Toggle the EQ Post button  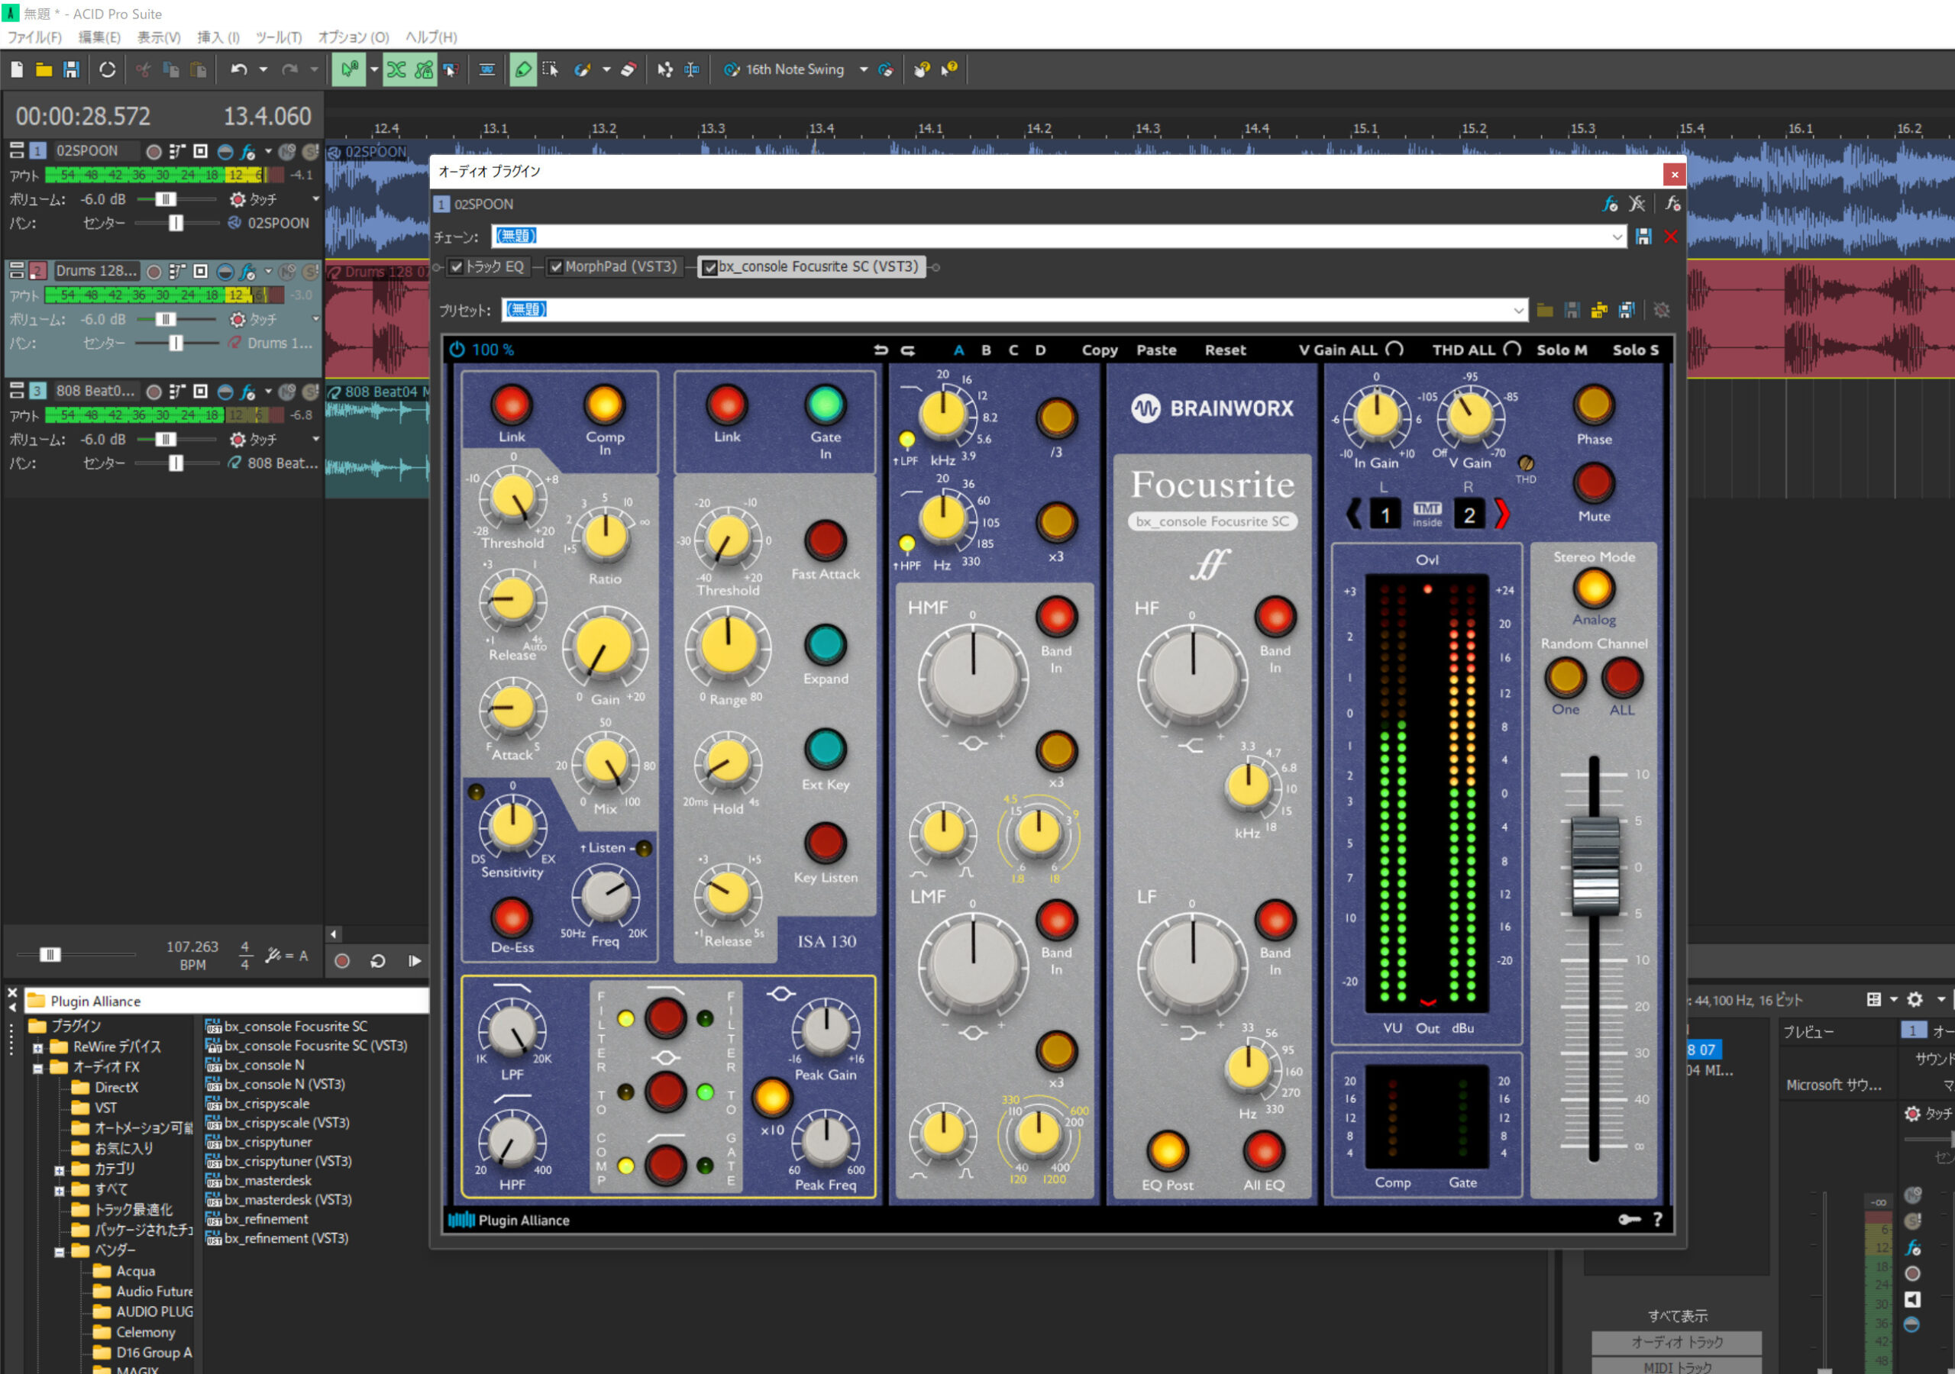[x=1168, y=1151]
